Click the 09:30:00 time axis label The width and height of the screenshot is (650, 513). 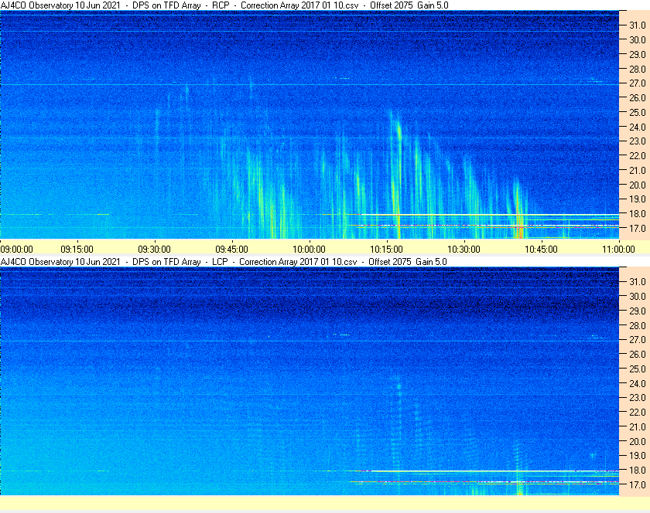pos(154,250)
